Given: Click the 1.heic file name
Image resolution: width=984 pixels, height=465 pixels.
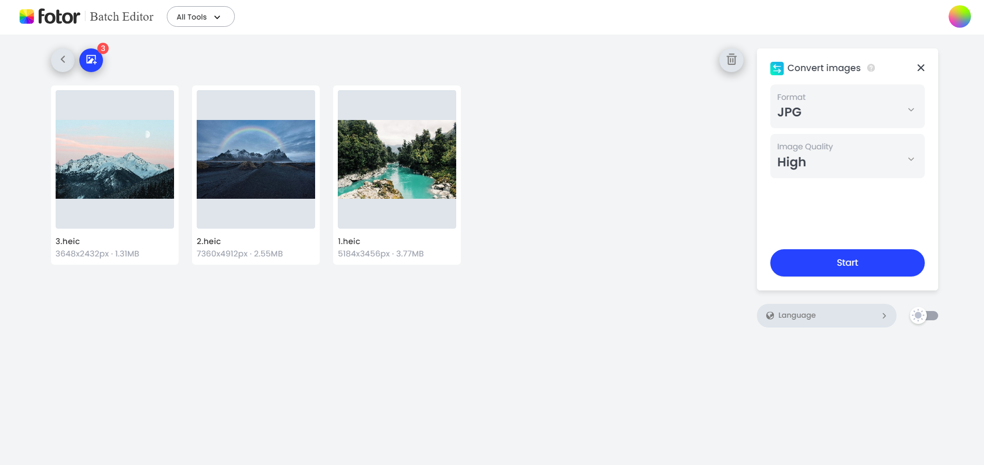Looking at the screenshot, I should point(349,241).
